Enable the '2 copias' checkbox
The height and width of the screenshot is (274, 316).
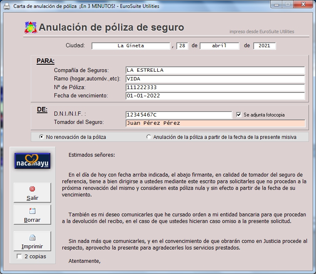(x=19, y=257)
